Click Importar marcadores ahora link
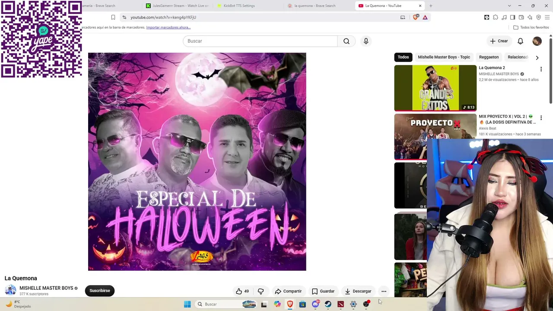Image resolution: width=553 pixels, height=311 pixels. point(168,27)
